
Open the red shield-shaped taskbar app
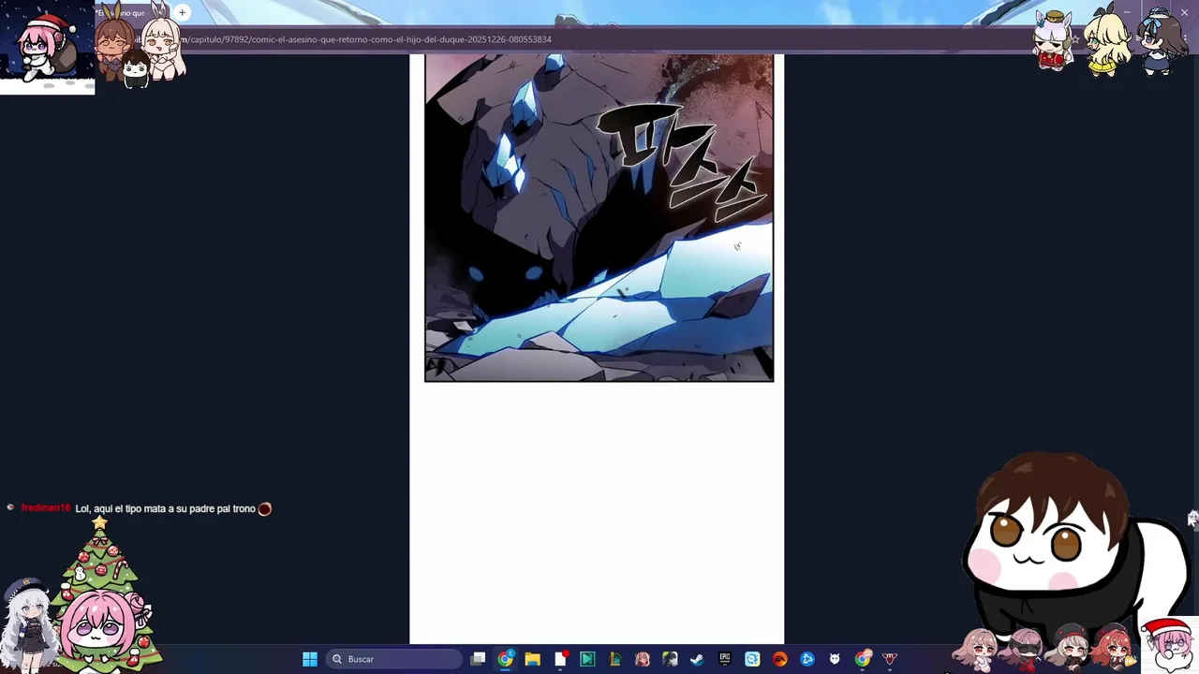coord(890,659)
